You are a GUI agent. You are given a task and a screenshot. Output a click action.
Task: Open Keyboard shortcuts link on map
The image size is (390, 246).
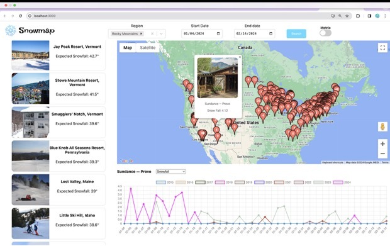(x=332, y=162)
